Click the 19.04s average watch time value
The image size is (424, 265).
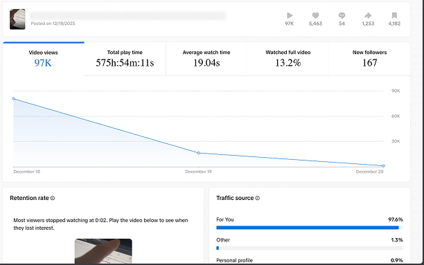(x=206, y=63)
